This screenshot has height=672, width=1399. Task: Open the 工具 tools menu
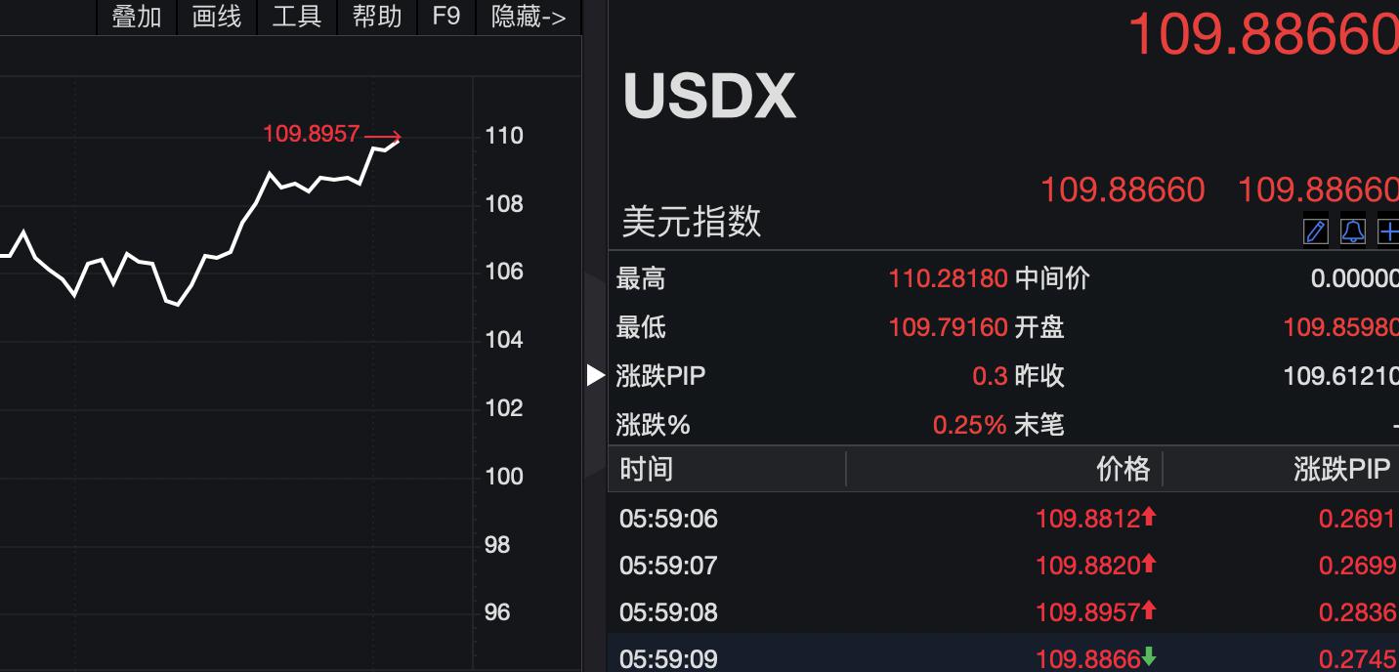click(x=296, y=17)
